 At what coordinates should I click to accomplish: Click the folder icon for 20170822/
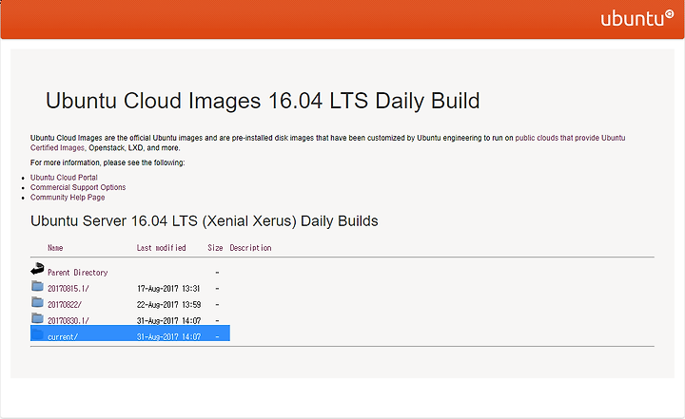(37, 302)
